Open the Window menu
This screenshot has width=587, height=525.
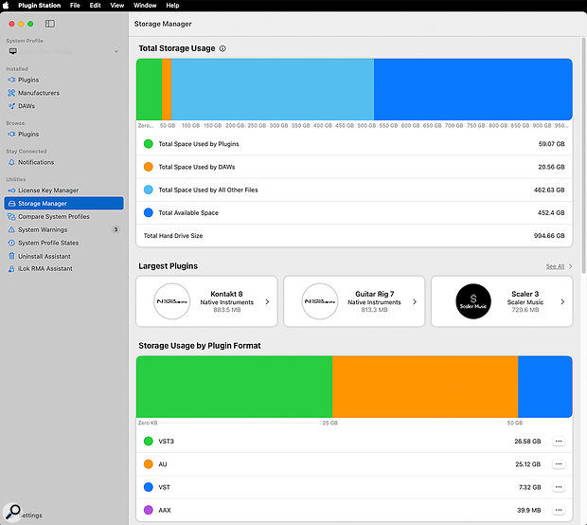click(x=145, y=6)
